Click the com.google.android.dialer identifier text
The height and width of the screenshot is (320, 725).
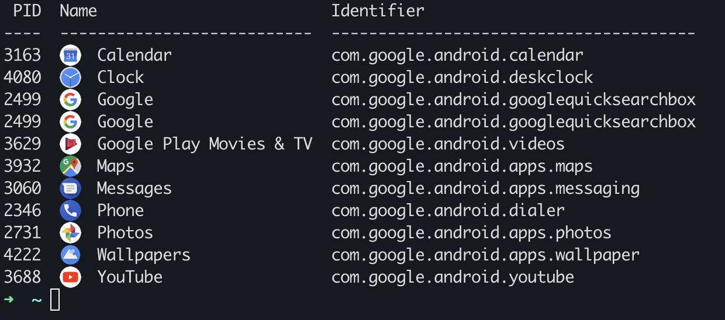448,211
